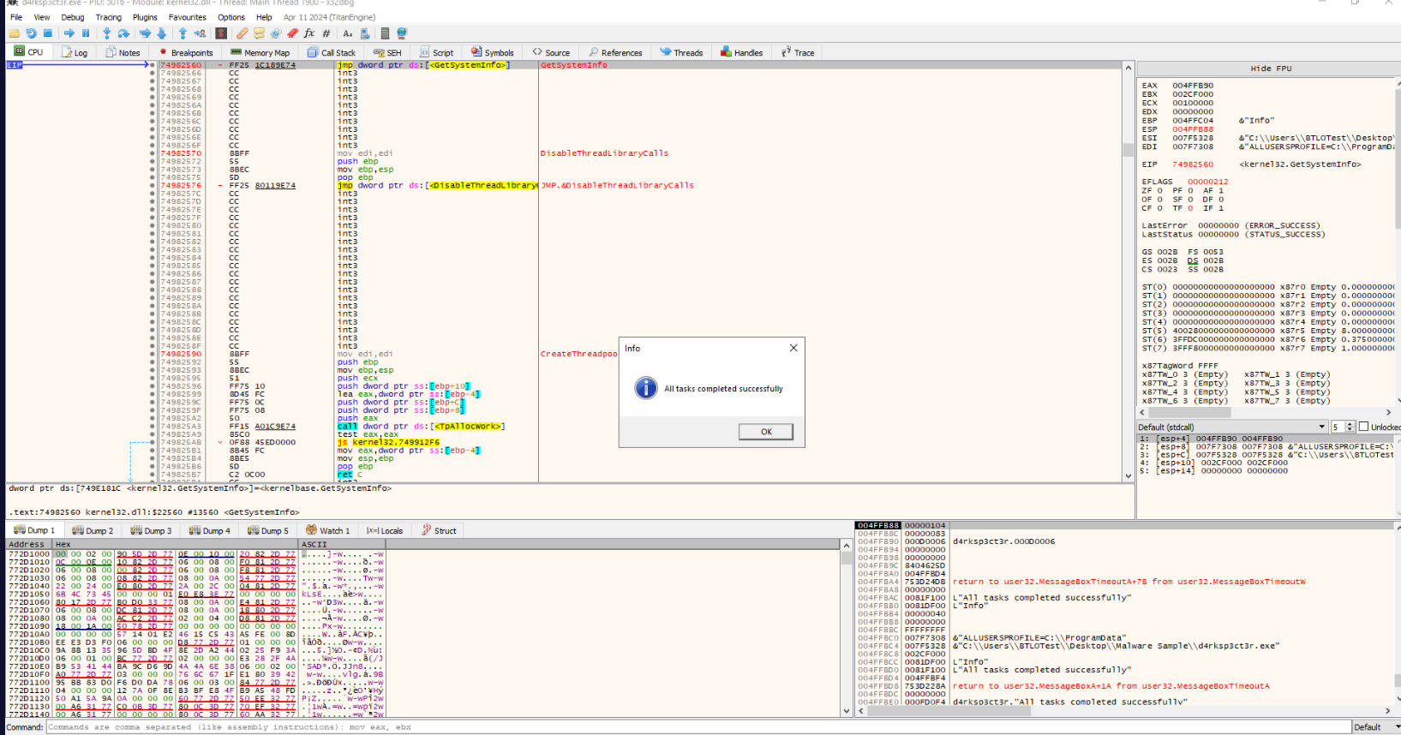The width and height of the screenshot is (1401, 735).
Task: Open Patches with the bandage icon
Action: tap(242, 33)
